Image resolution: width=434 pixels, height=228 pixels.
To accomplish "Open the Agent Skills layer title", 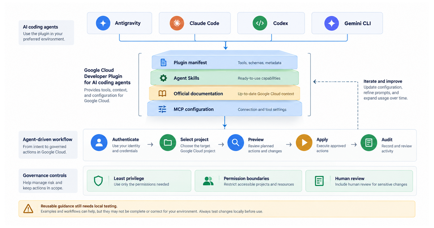I will point(186,78).
